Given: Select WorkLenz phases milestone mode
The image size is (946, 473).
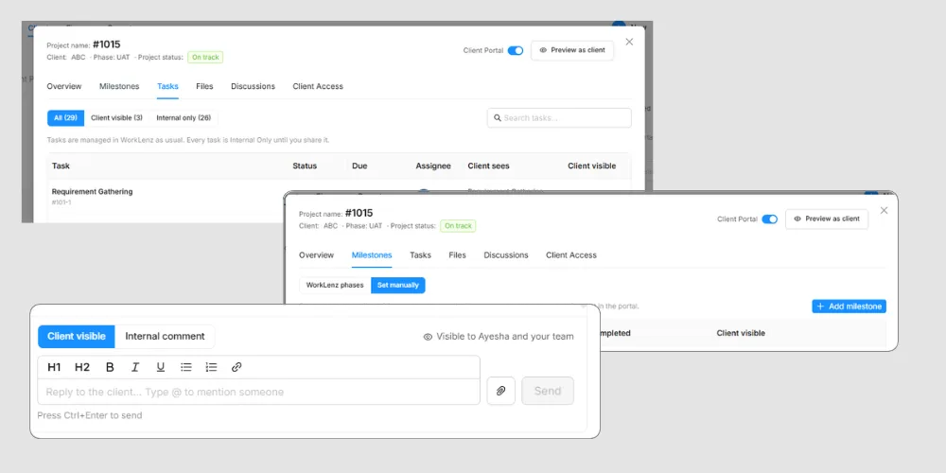Looking at the screenshot, I should pyautogui.click(x=335, y=285).
